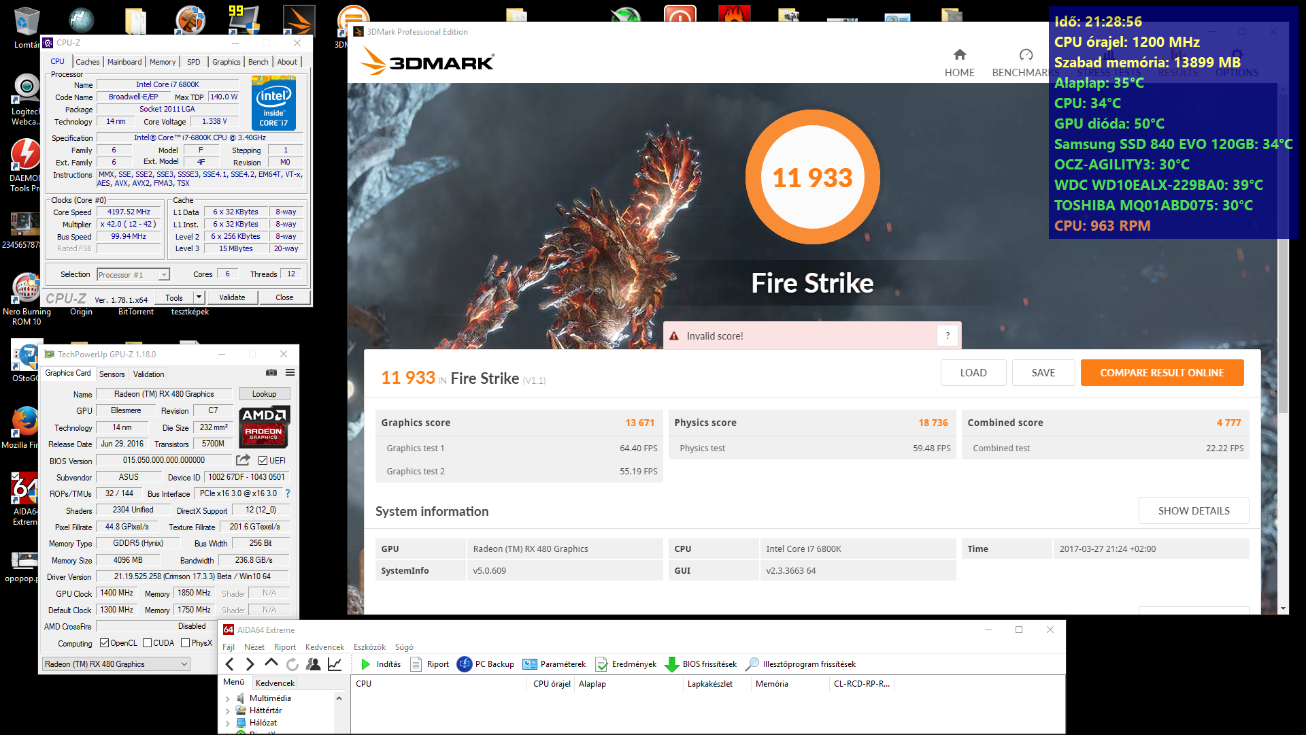Switch to the Graphics tab in CPU-Z

coord(227,62)
